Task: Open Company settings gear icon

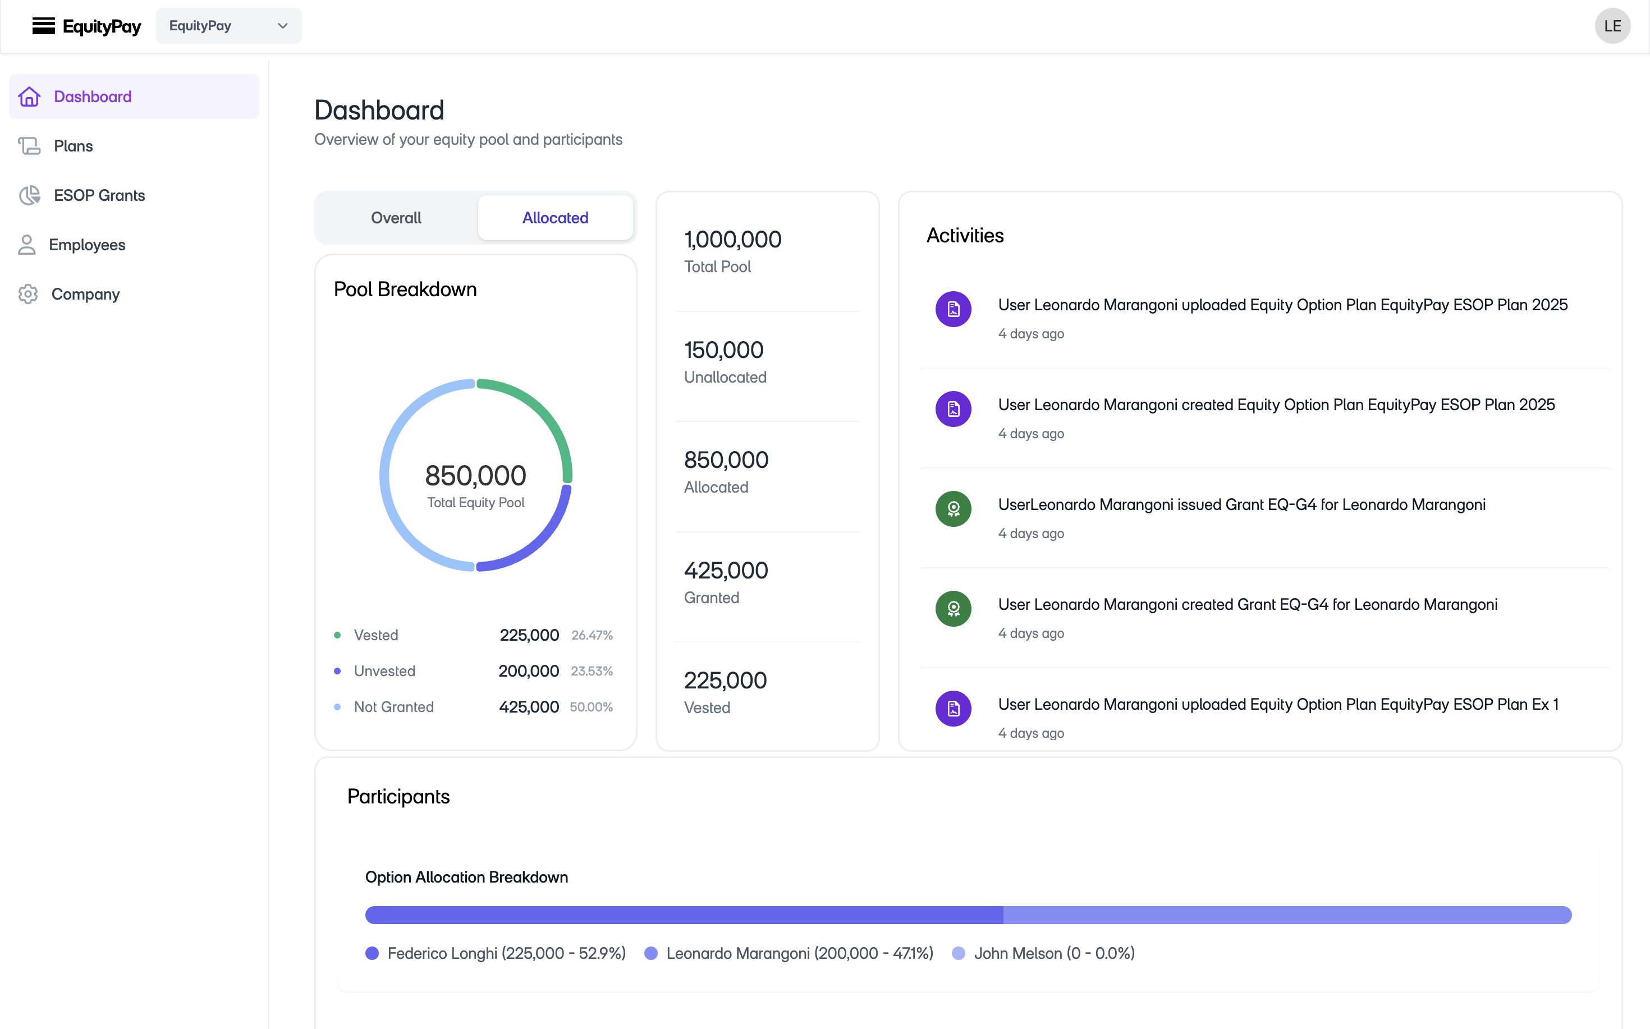Action: pyautogui.click(x=28, y=294)
